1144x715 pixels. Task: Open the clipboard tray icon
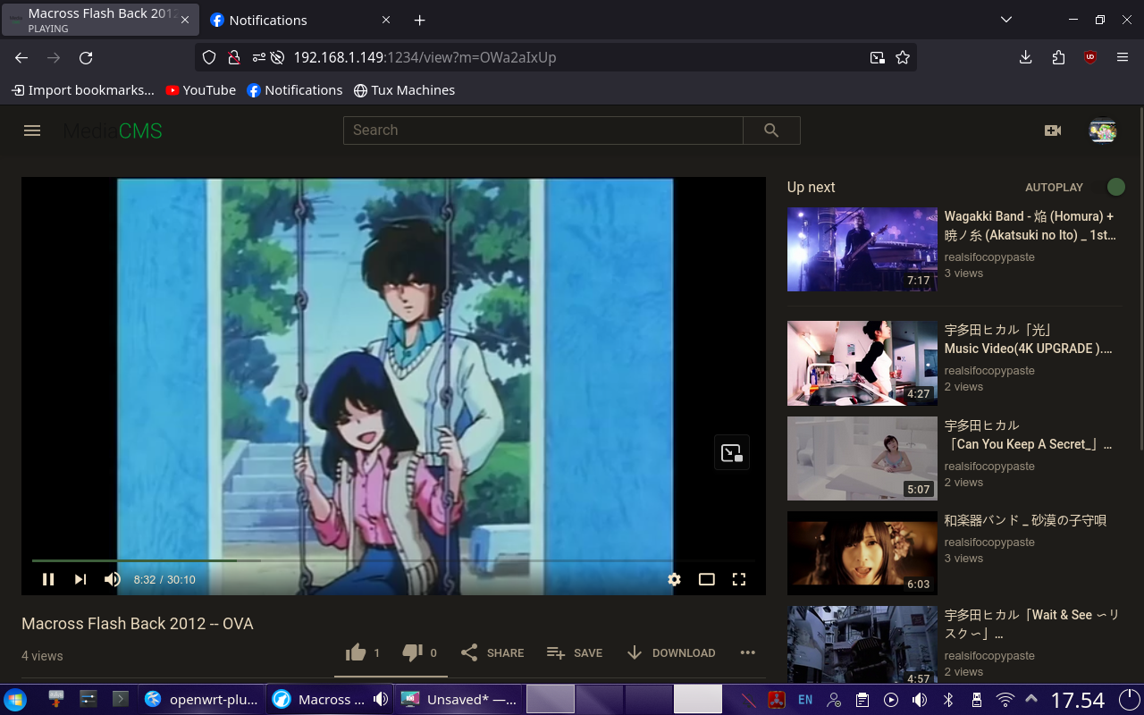click(x=862, y=700)
